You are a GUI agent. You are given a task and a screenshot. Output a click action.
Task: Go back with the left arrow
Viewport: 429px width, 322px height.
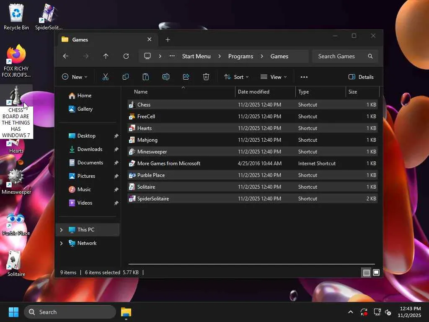66,56
